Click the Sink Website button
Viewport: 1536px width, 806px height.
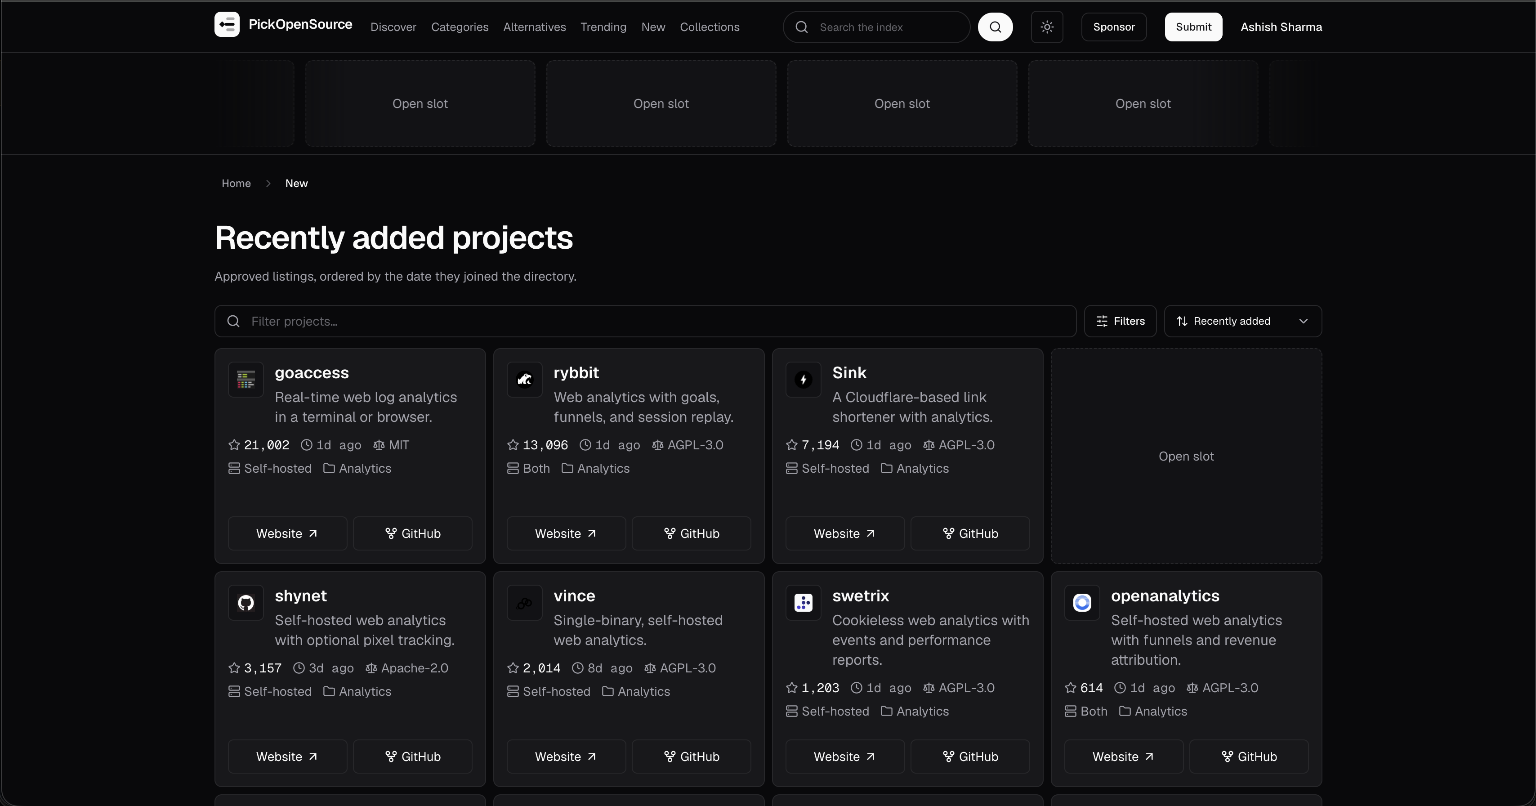click(845, 533)
